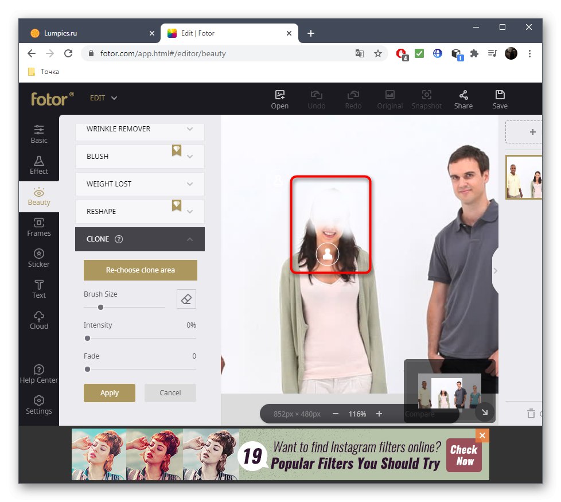This screenshot has width=561, height=502.
Task: Click the Clone help question mark icon
Action: click(x=118, y=239)
